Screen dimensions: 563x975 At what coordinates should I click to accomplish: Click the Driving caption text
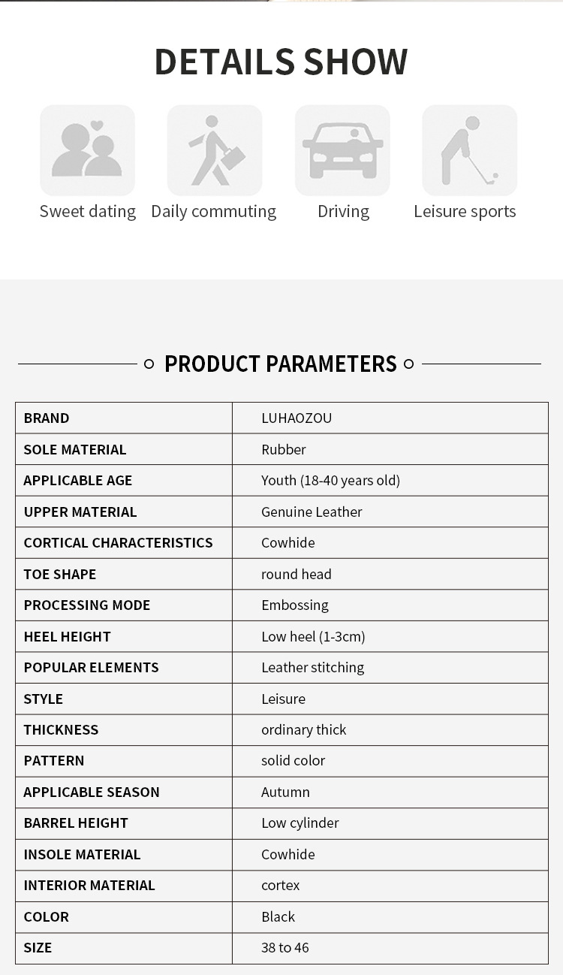click(343, 212)
